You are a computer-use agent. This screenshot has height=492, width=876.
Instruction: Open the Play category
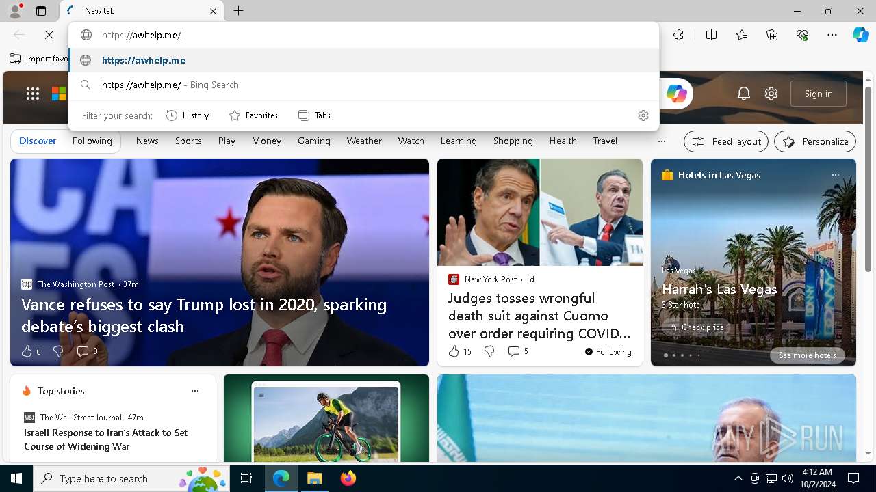click(227, 141)
